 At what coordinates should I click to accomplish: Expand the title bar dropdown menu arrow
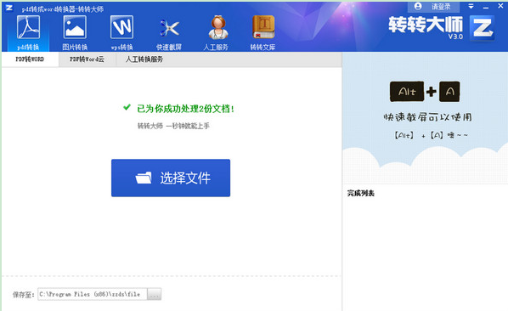click(x=471, y=6)
